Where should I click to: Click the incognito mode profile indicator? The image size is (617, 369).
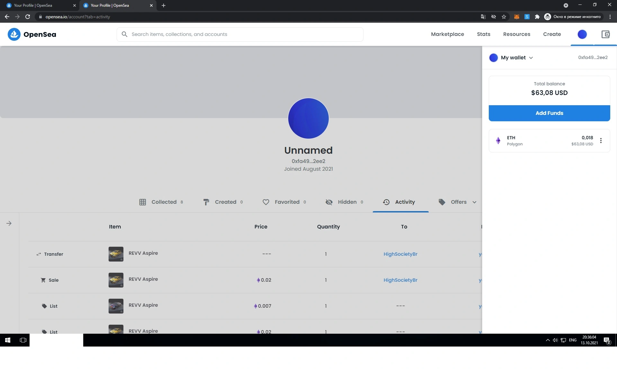click(573, 17)
